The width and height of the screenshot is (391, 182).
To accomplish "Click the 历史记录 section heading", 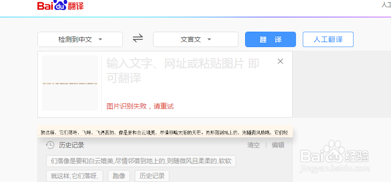I will [x=71, y=145].
